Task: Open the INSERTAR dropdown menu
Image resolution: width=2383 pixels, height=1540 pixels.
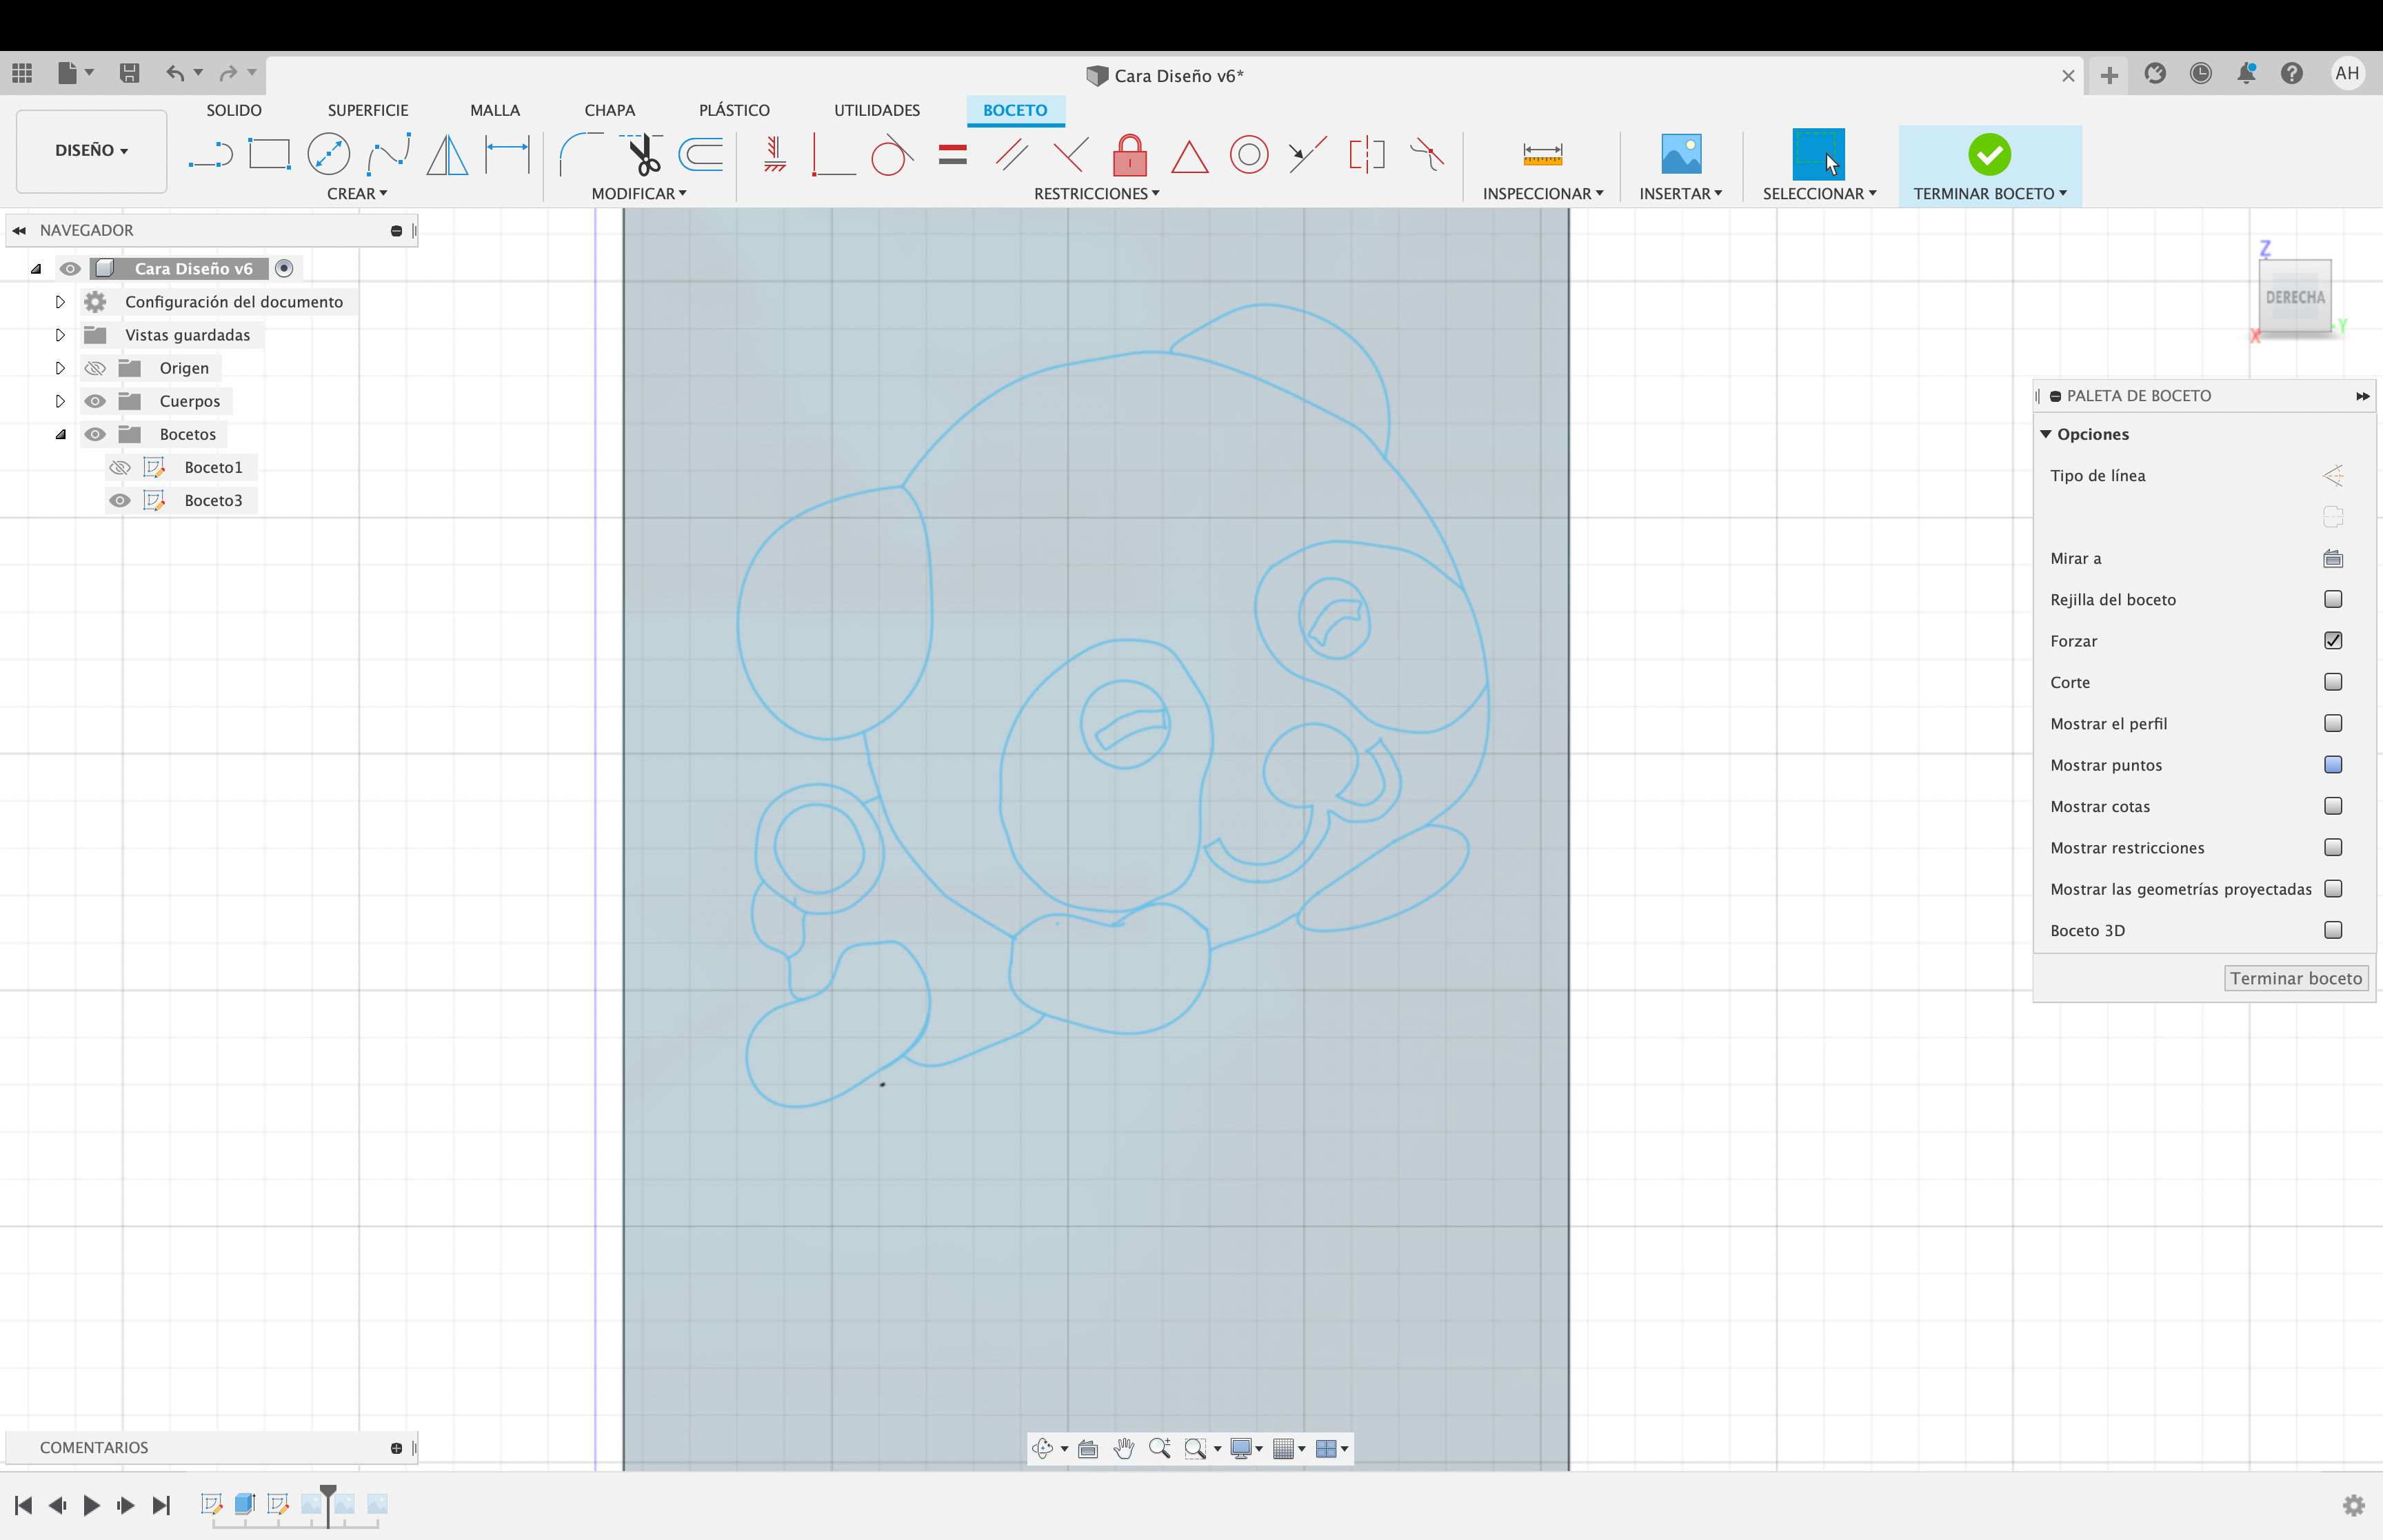Action: pyautogui.click(x=1681, y=193)
